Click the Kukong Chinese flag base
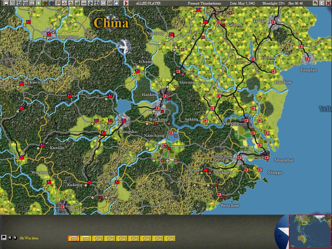This screenshot has width=332, height=249. [x=90, y=182]
